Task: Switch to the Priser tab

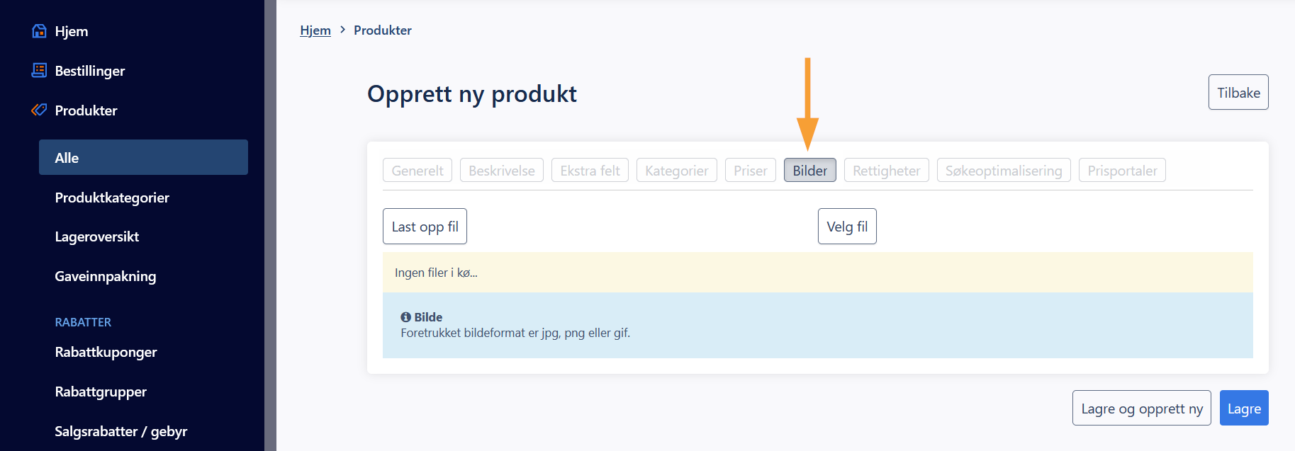Action: (x=751, y=170)
